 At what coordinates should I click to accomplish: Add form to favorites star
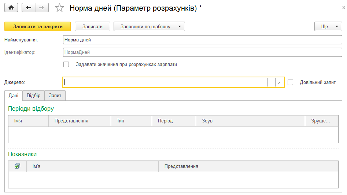[59, 8]
